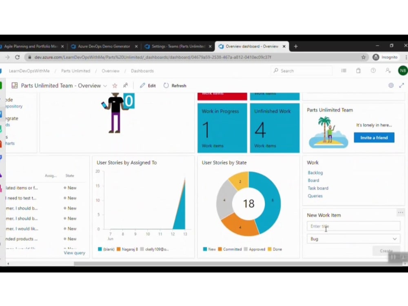Close the Azure DevOps Demo Generator tab
The width and height of the screenshot is (408, 306).
[136, 47]
